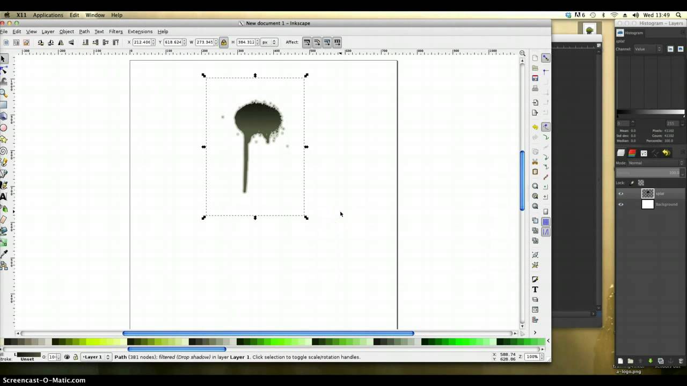Open the Channel Value dropdown
Image resolution: width=687 pixels, height=386 pixels.
pyautogui.click(x=648, y=49)
